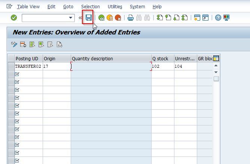Click the Posting UD column header

pos(29,58)
